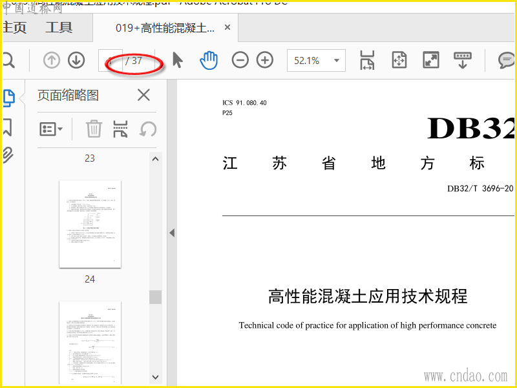Click the 页面缩略图 panel title
Image resolution: width=517 pixels, height=388 pixels.
click(x=68, y=95)
